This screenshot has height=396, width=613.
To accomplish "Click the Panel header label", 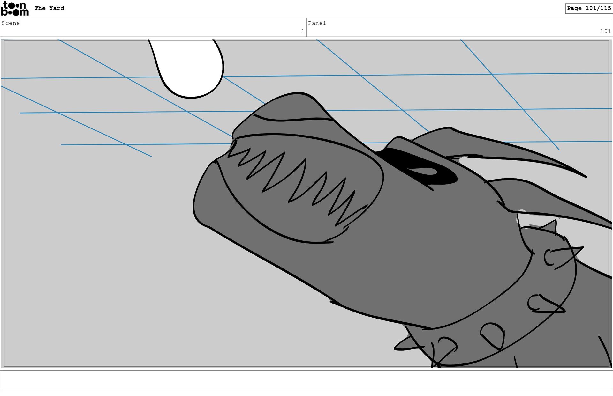I will coord(317,23).
